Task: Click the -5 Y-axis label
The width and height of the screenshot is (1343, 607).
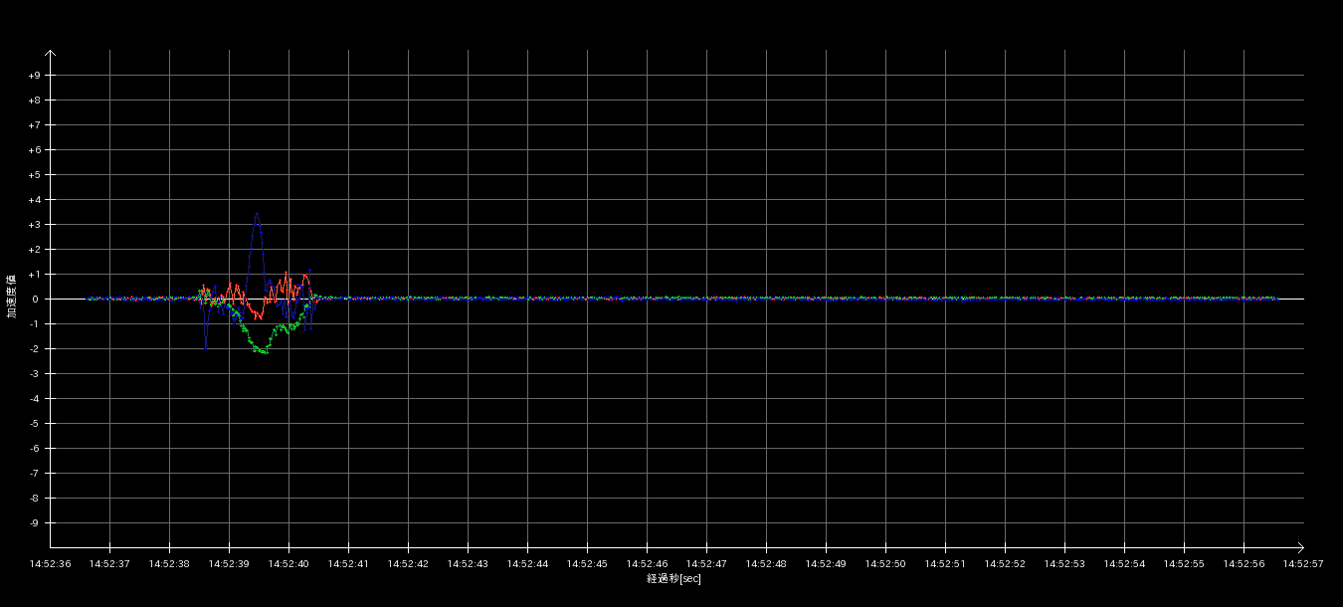Action: pyautogui.click(x=34, y=424)
